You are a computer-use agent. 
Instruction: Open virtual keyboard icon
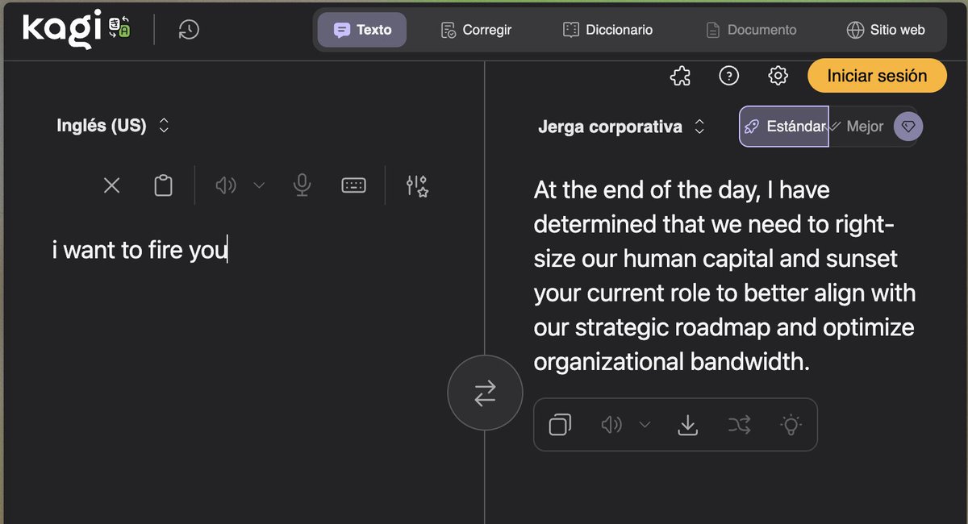coord(353,185)
